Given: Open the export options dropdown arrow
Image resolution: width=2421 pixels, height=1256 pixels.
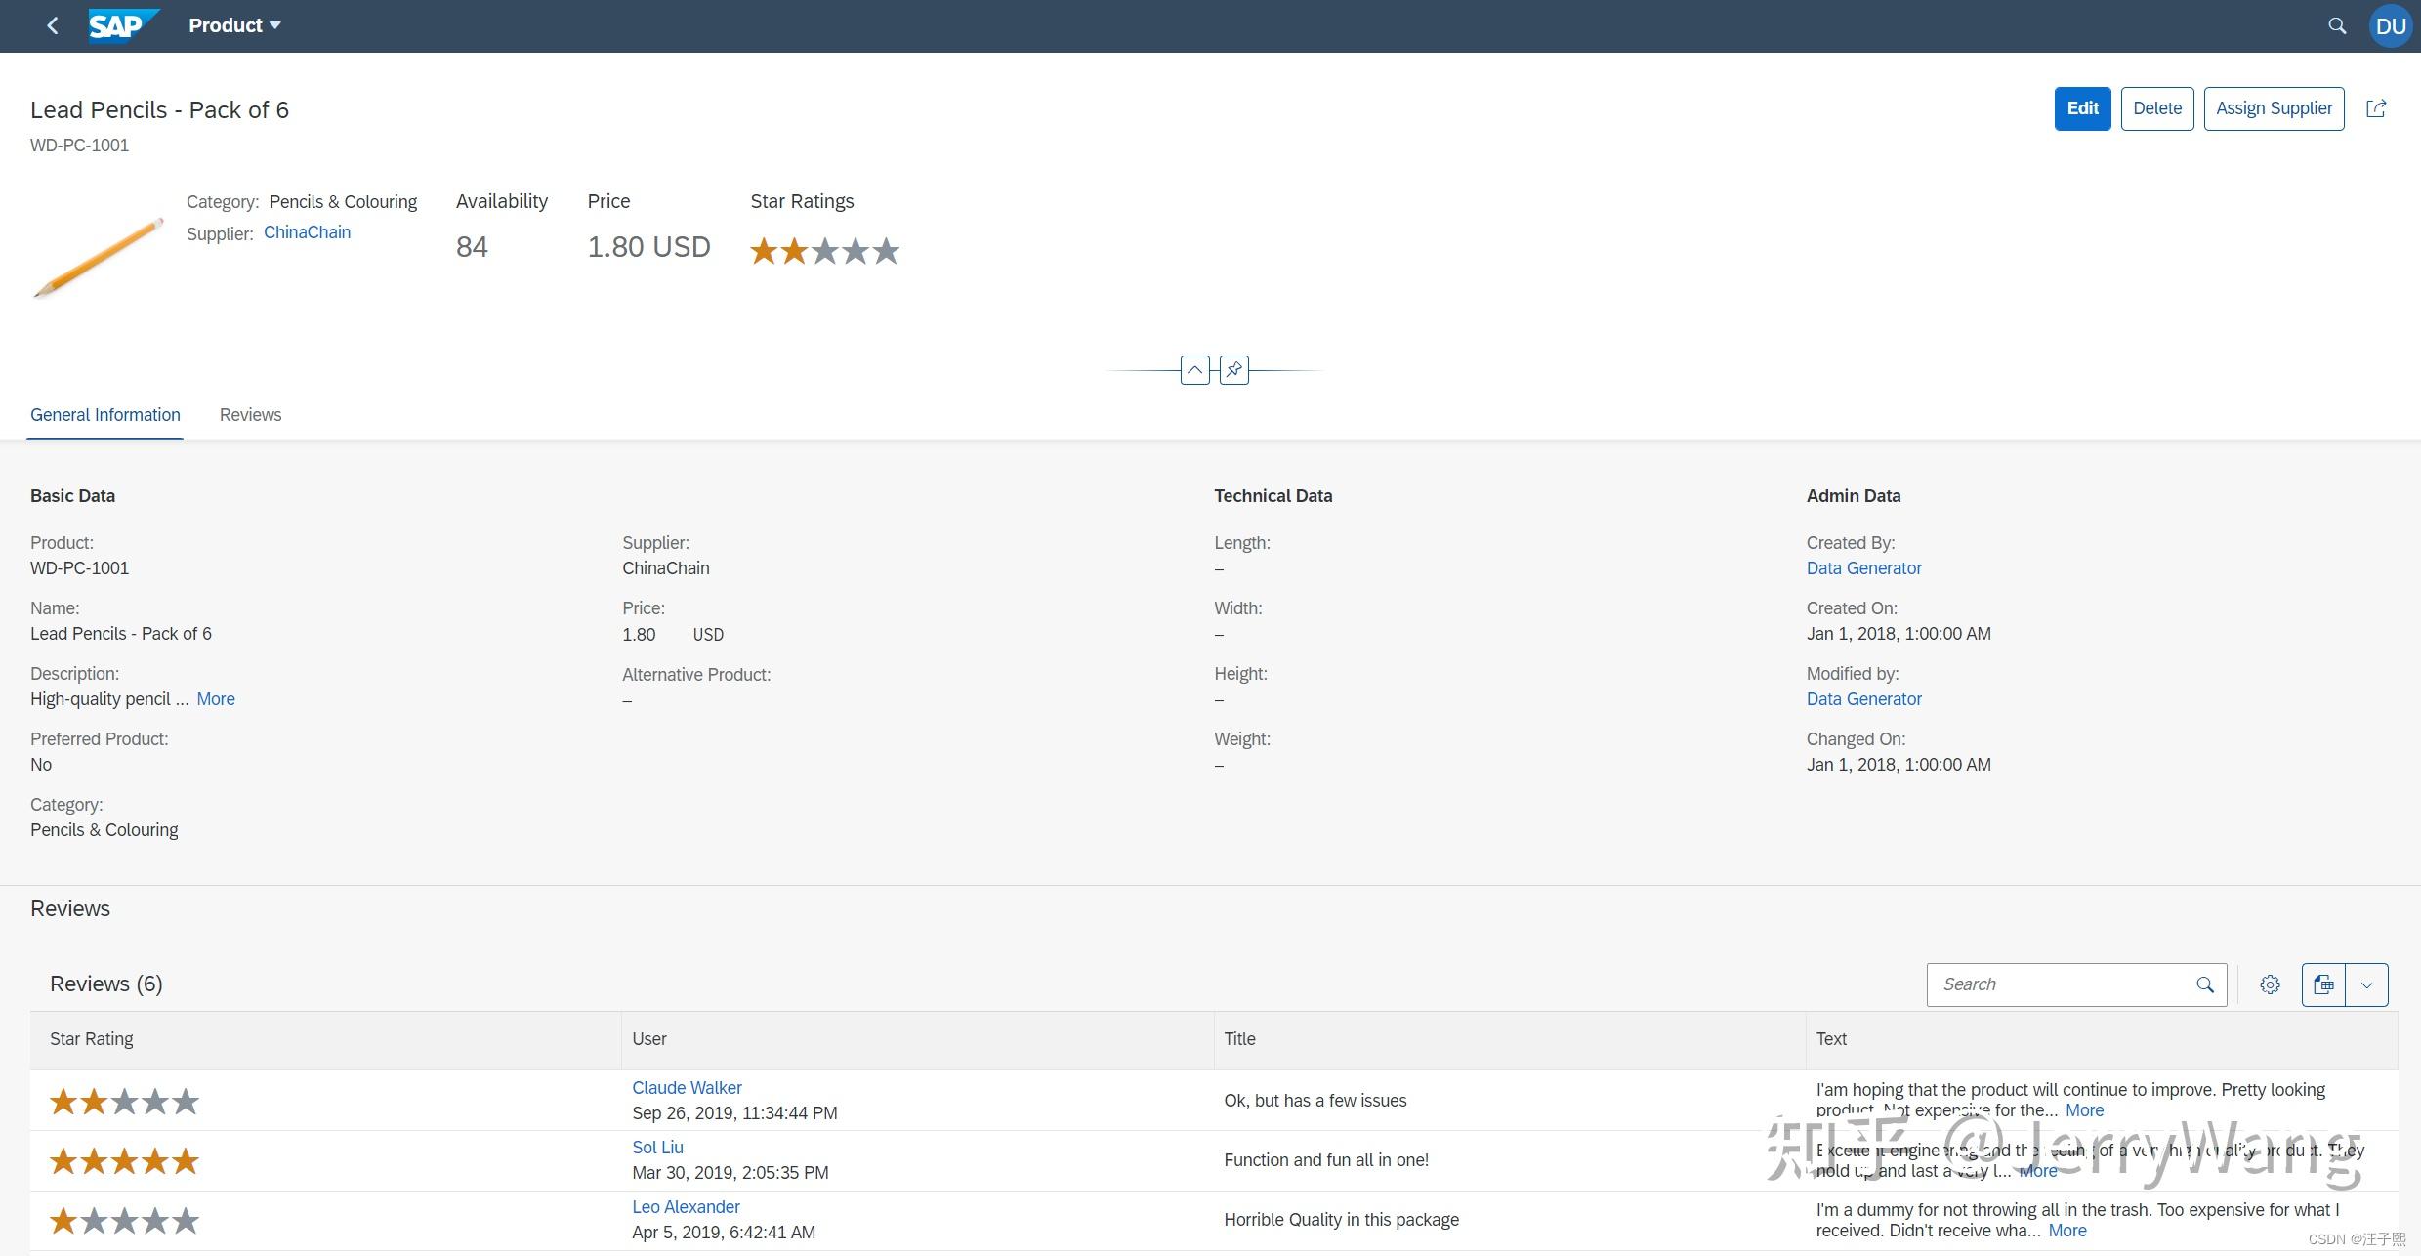Looking at the screenshot, I should [2366, 984].
